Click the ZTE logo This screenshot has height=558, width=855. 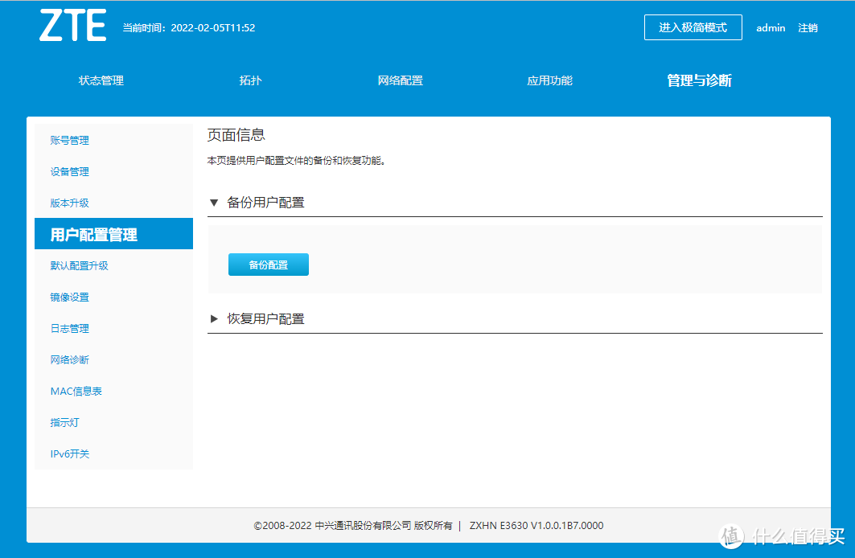coord(71,26)
